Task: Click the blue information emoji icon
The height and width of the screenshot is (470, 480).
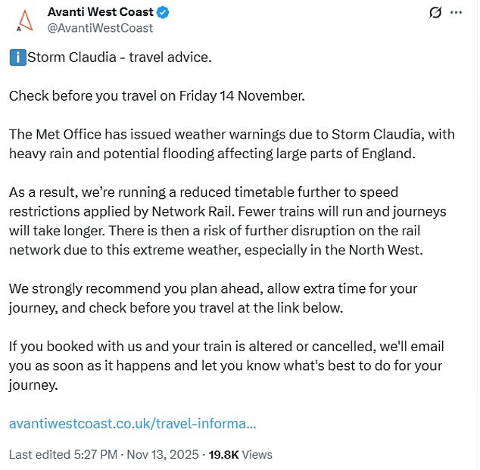Action: click(x=17, y=57)
